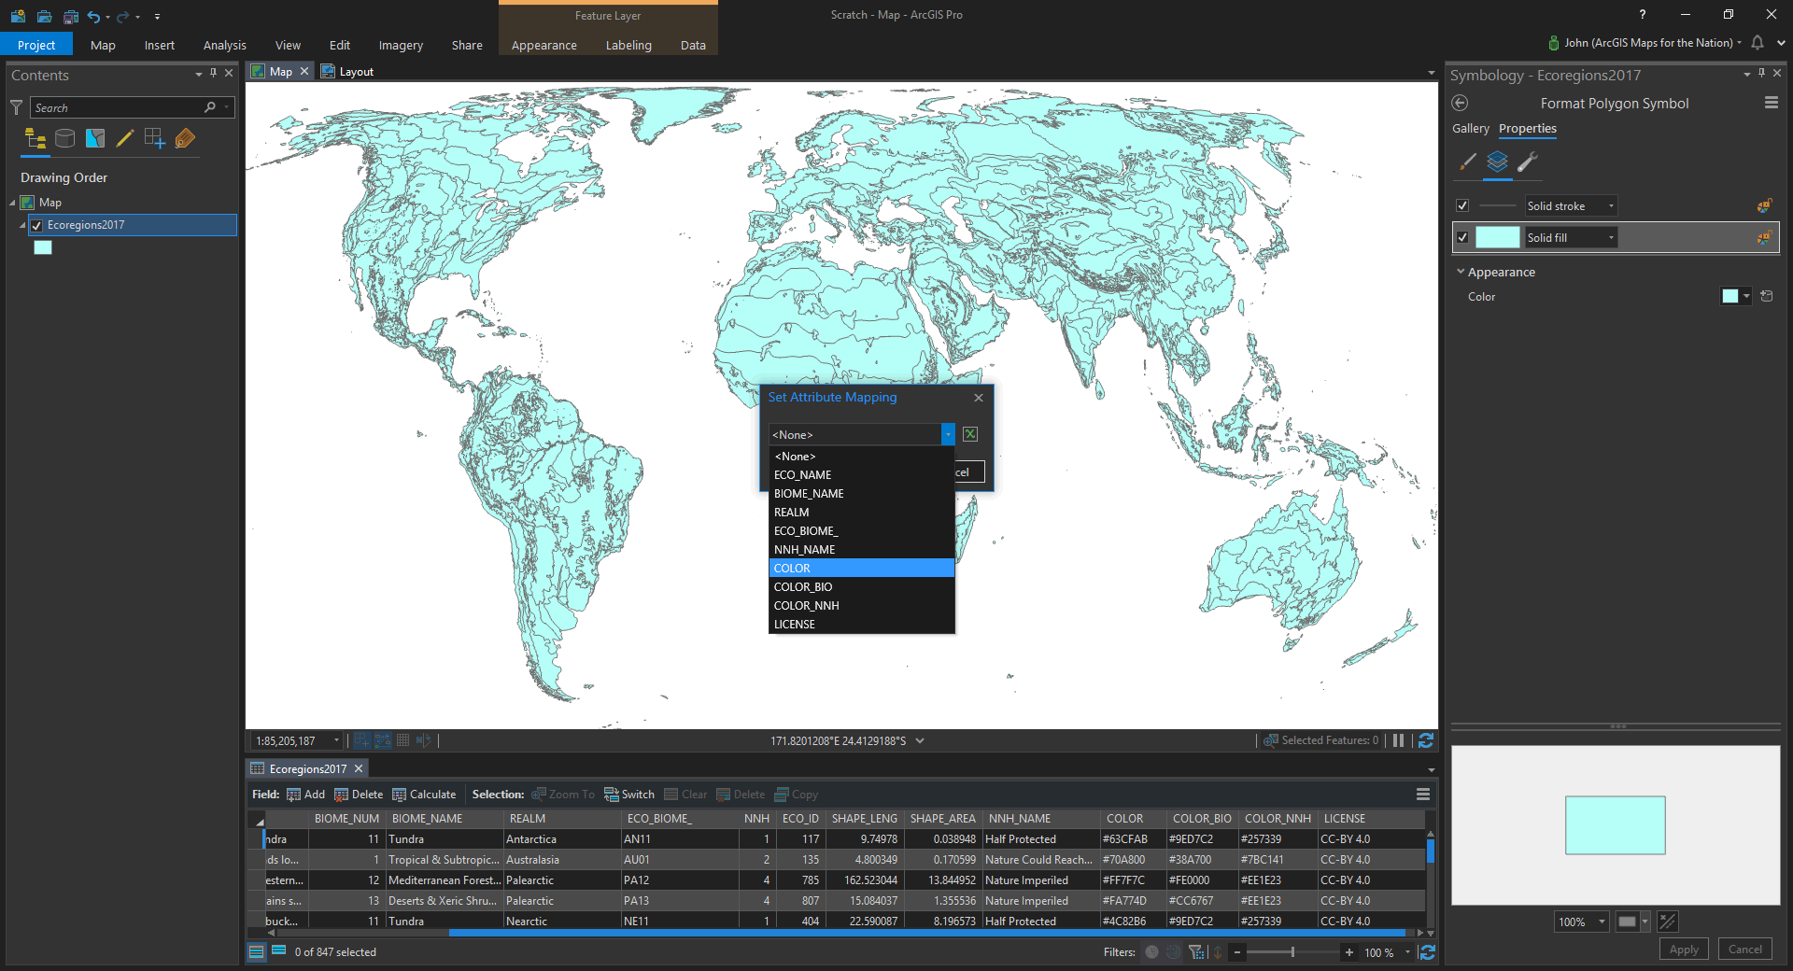The width and height of the screenshot is (1793, 971).
Task: Click the Calculate field button
Action: 424,795
